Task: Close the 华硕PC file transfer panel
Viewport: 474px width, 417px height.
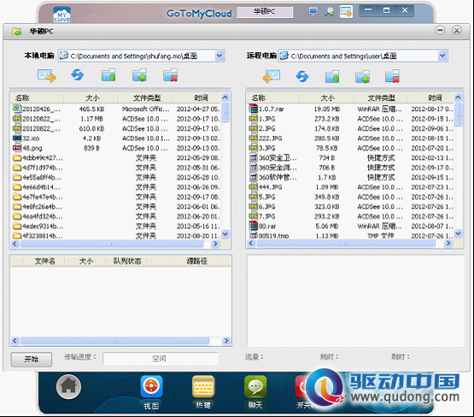Action: [x=456, y=30]
